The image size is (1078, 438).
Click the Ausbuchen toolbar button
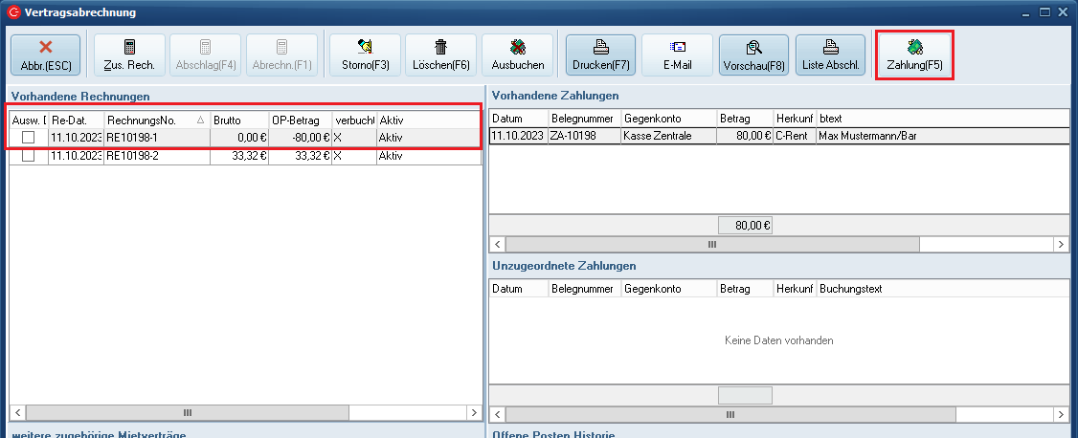pos(517,55)
